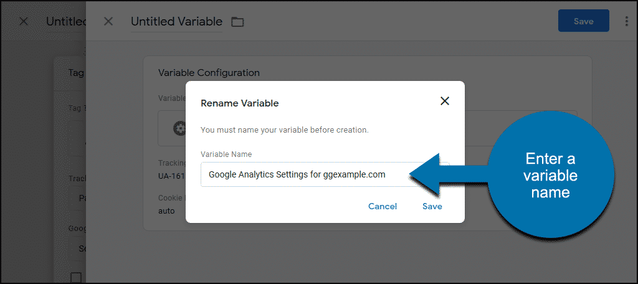Edit the Untitled Variable title
638x284 pixels.
pyautogui.click(x=176, y=22)
